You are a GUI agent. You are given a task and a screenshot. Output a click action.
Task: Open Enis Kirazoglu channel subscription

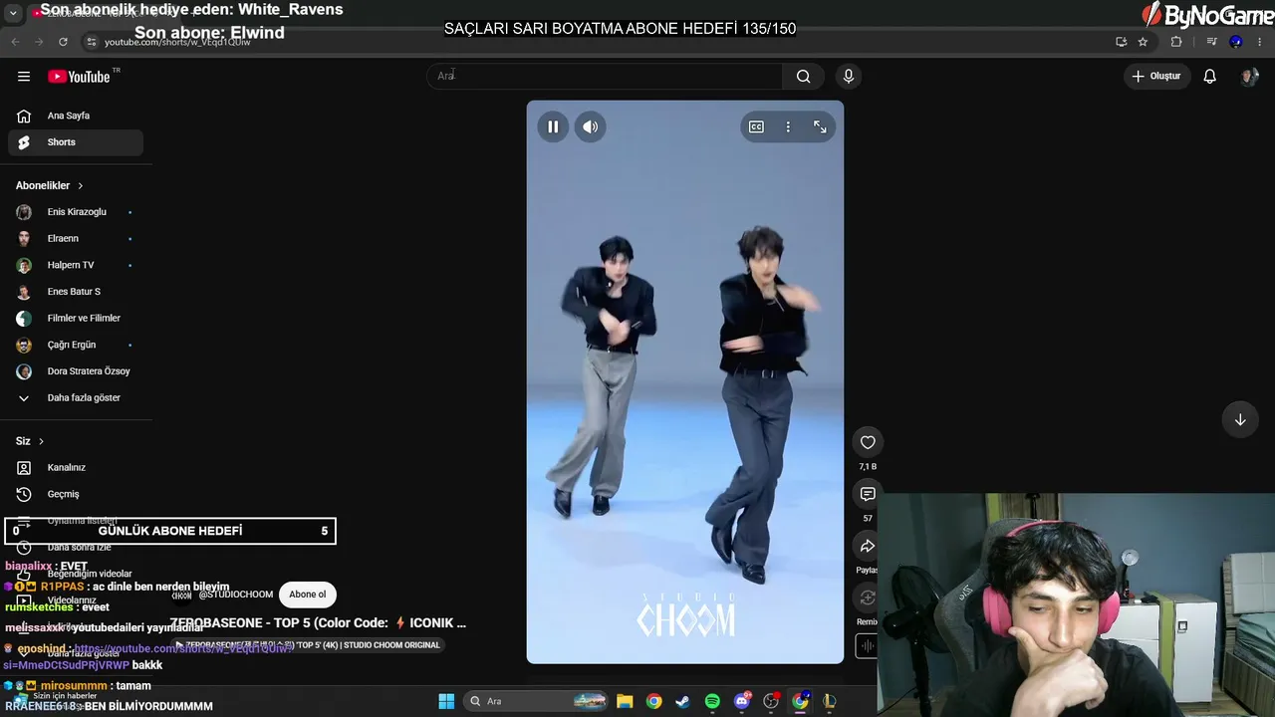click(x=76, y=212)
